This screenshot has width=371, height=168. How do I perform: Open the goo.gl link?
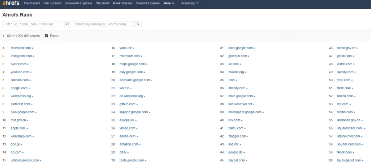[15, 144]
